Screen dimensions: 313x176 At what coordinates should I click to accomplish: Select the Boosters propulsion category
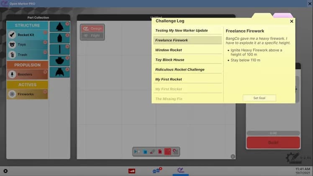[x=27, y=74]
